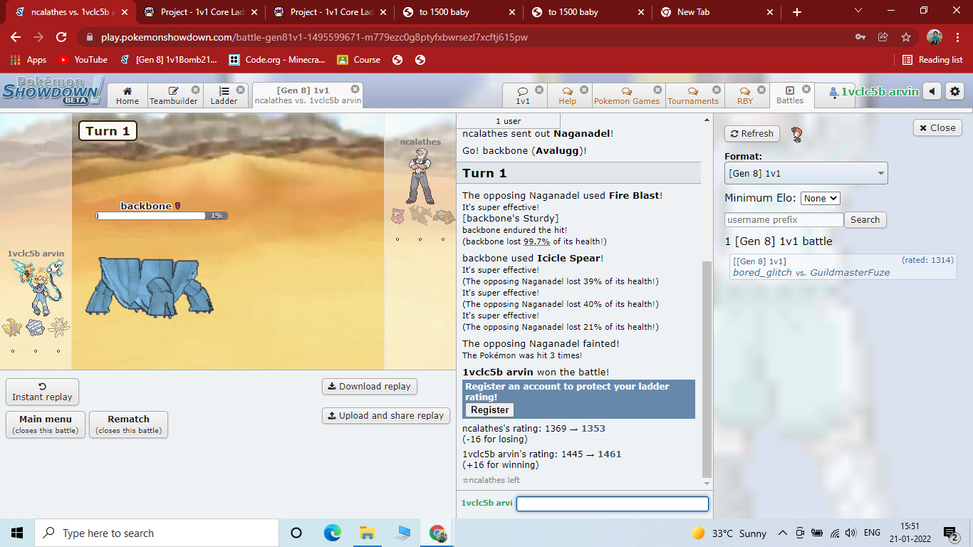This screenshot has height=547, width=973.
Task: Click the Register button
Action: click(x=489, y=410)
